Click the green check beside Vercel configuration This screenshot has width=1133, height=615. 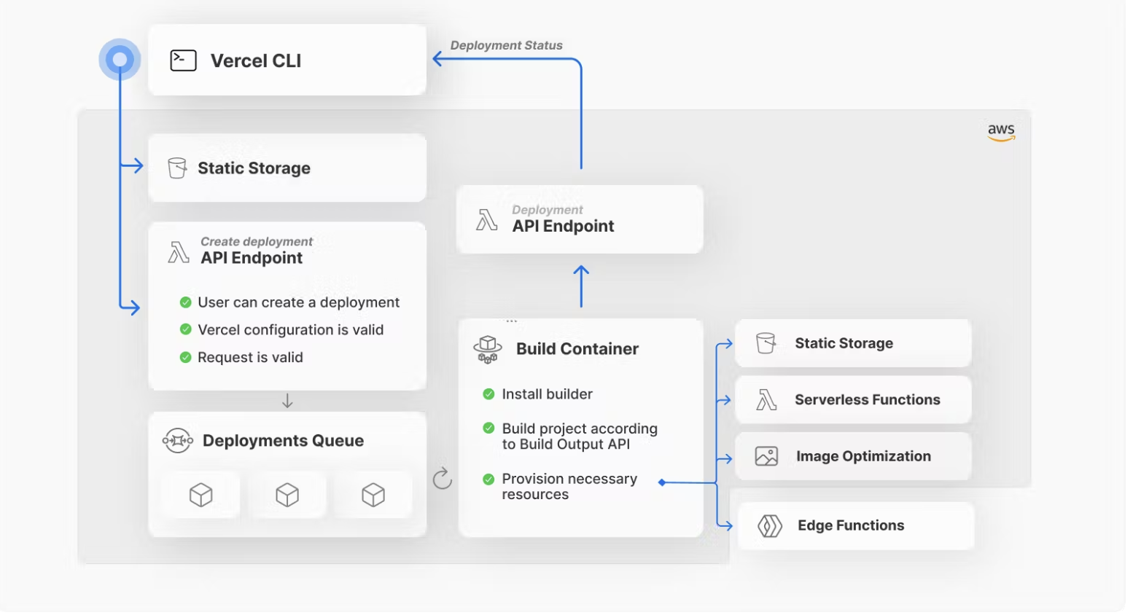coord(185,329)
